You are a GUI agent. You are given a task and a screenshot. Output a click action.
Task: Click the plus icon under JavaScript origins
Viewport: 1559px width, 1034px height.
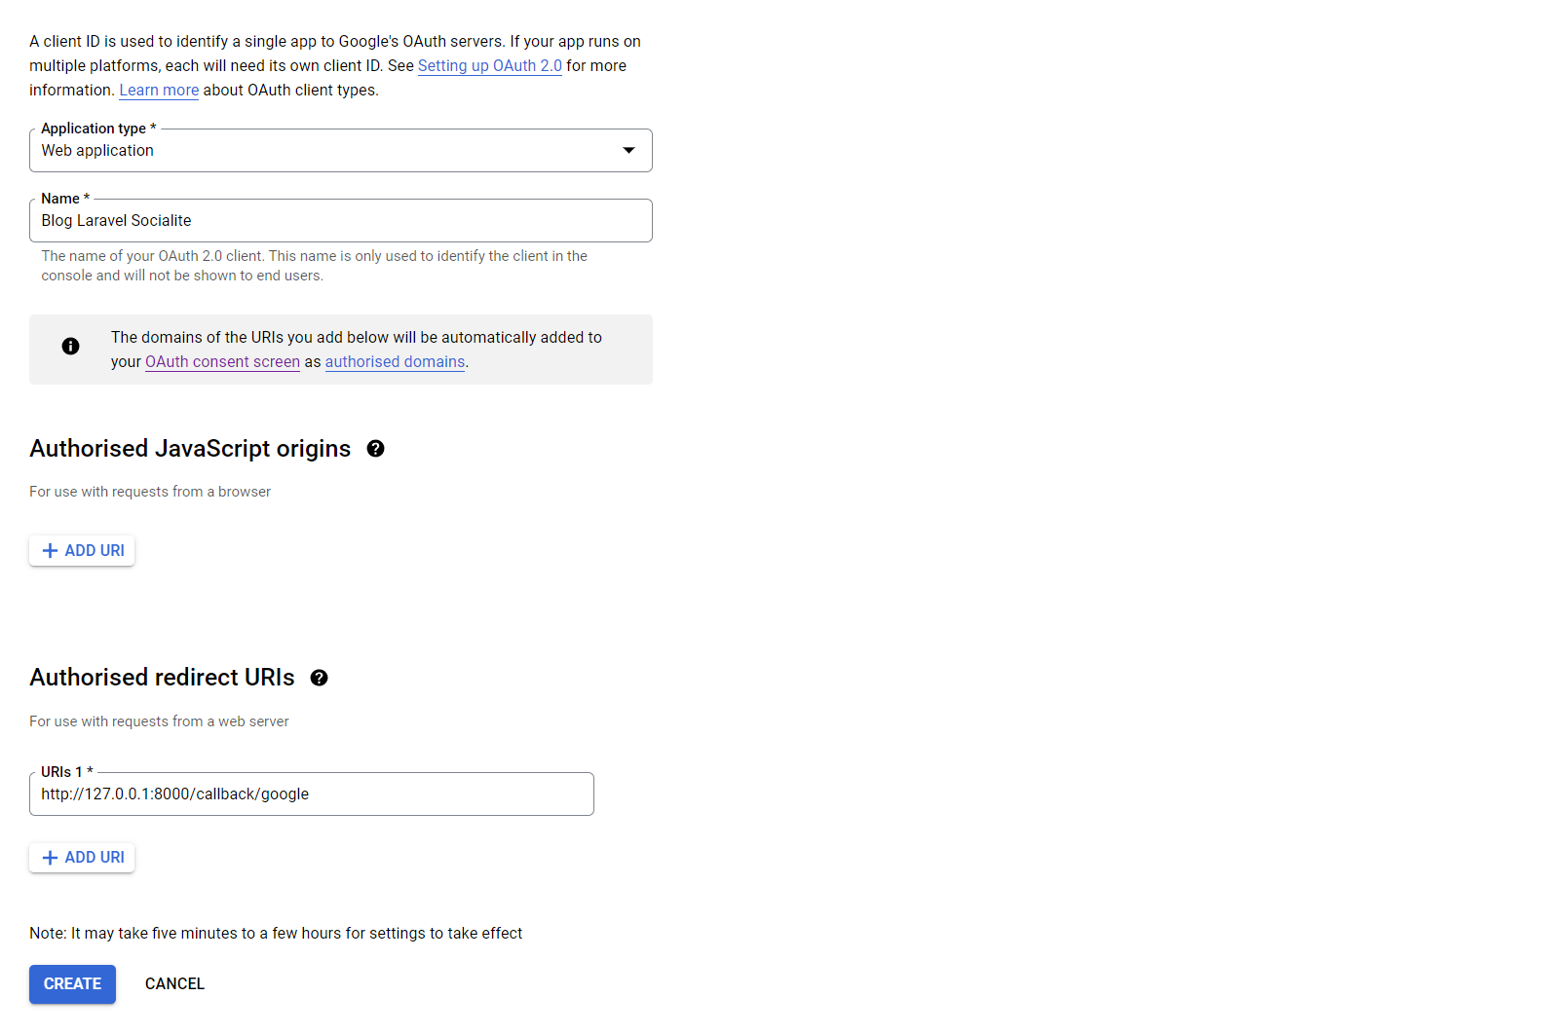51,551
